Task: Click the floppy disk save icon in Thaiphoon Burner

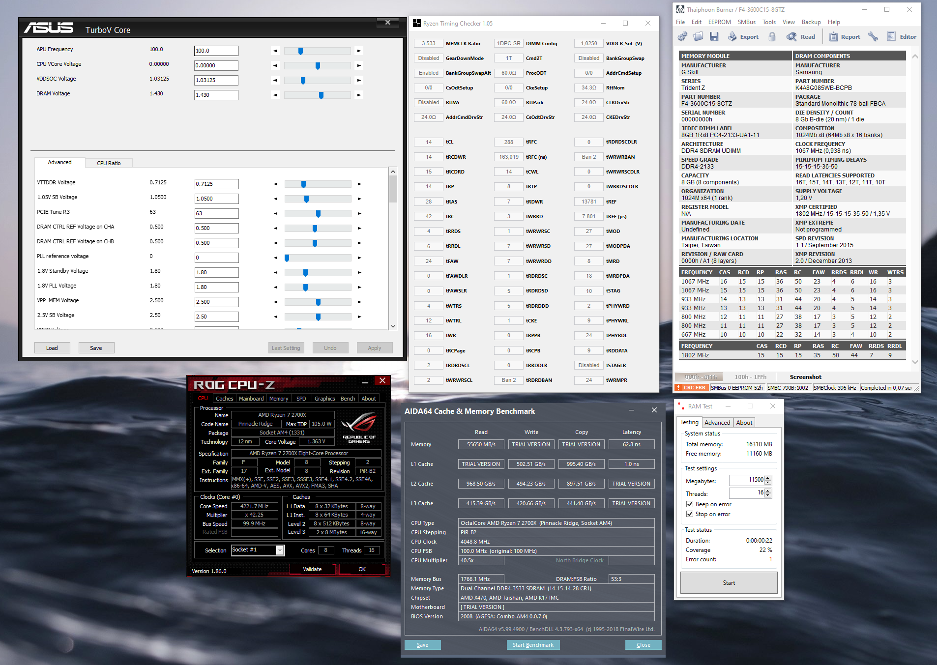Action: [714, 37]
